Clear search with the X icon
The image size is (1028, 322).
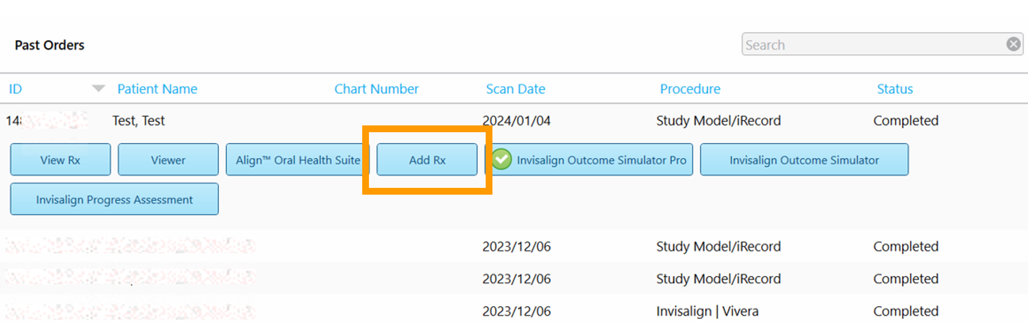[1013, 44]
